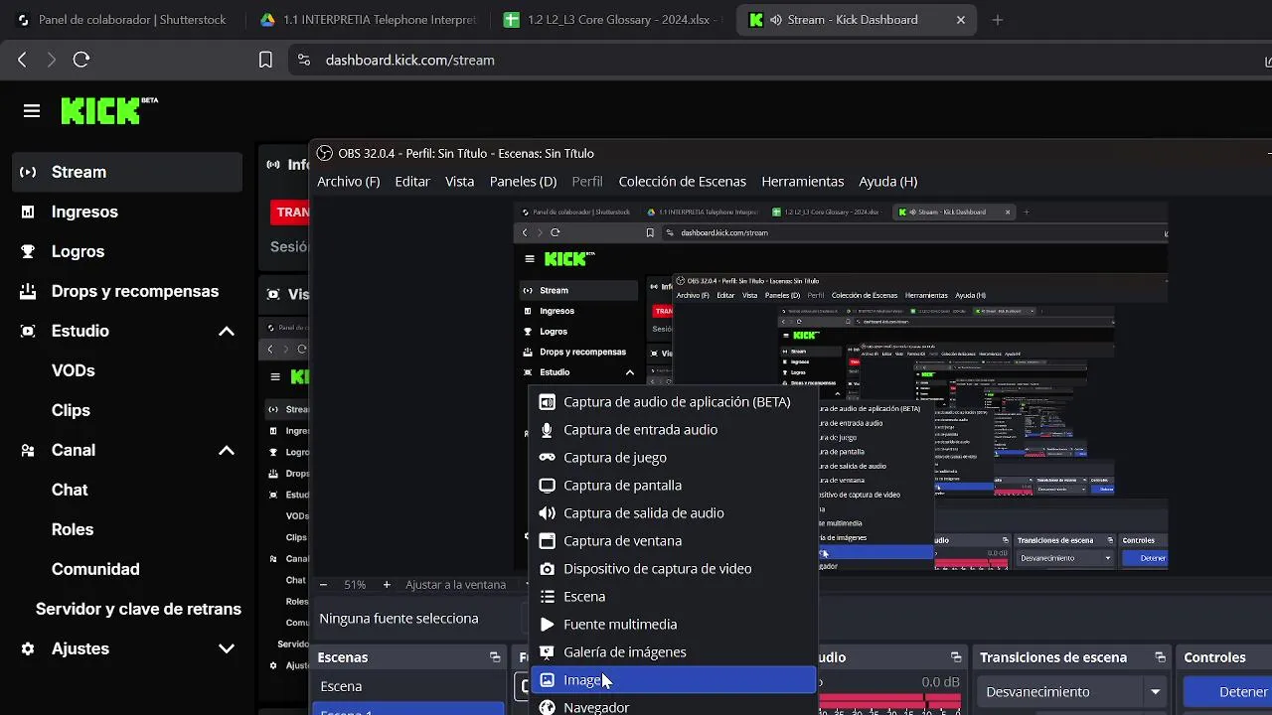Open Roles under Canal

[73, 529]
